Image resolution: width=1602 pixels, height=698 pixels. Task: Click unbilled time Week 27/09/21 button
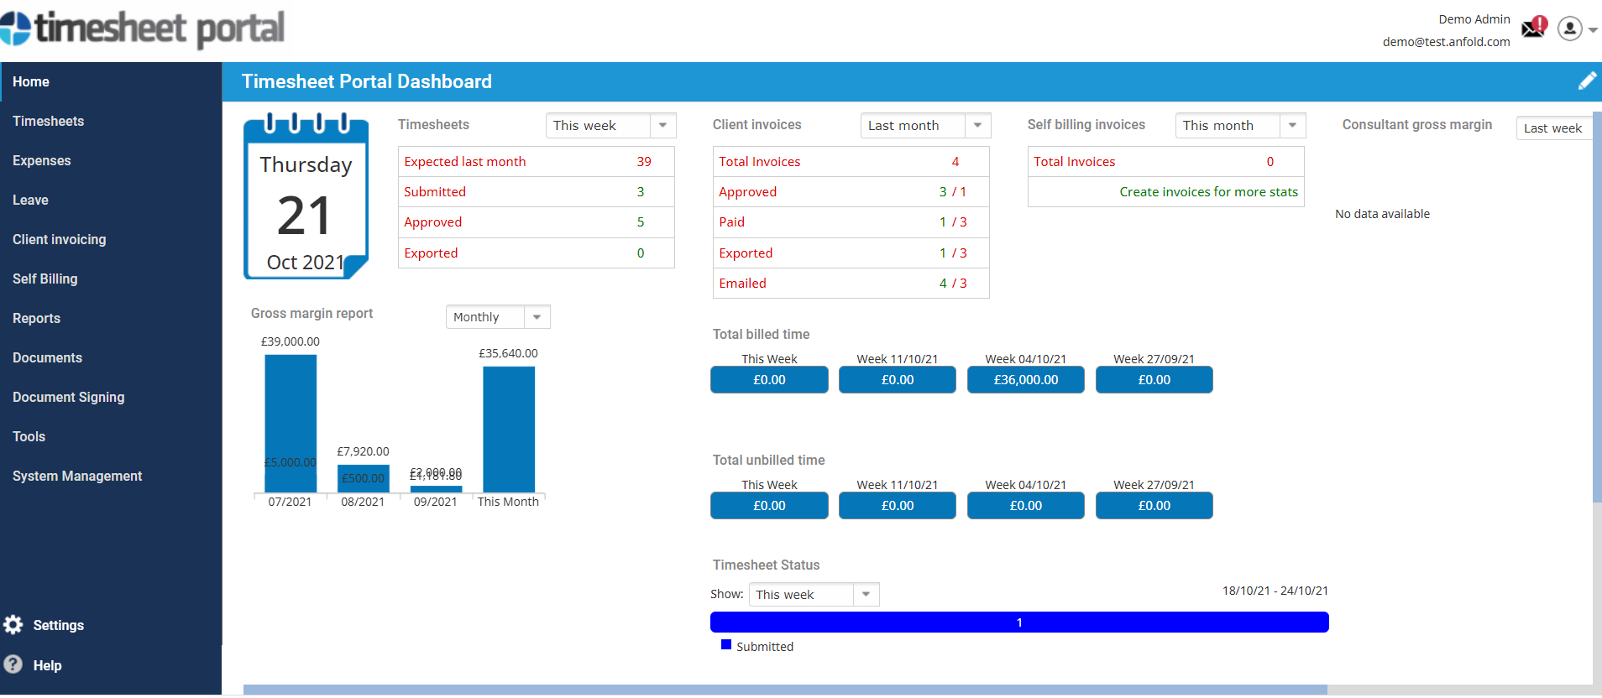(x=1154, y=505)
